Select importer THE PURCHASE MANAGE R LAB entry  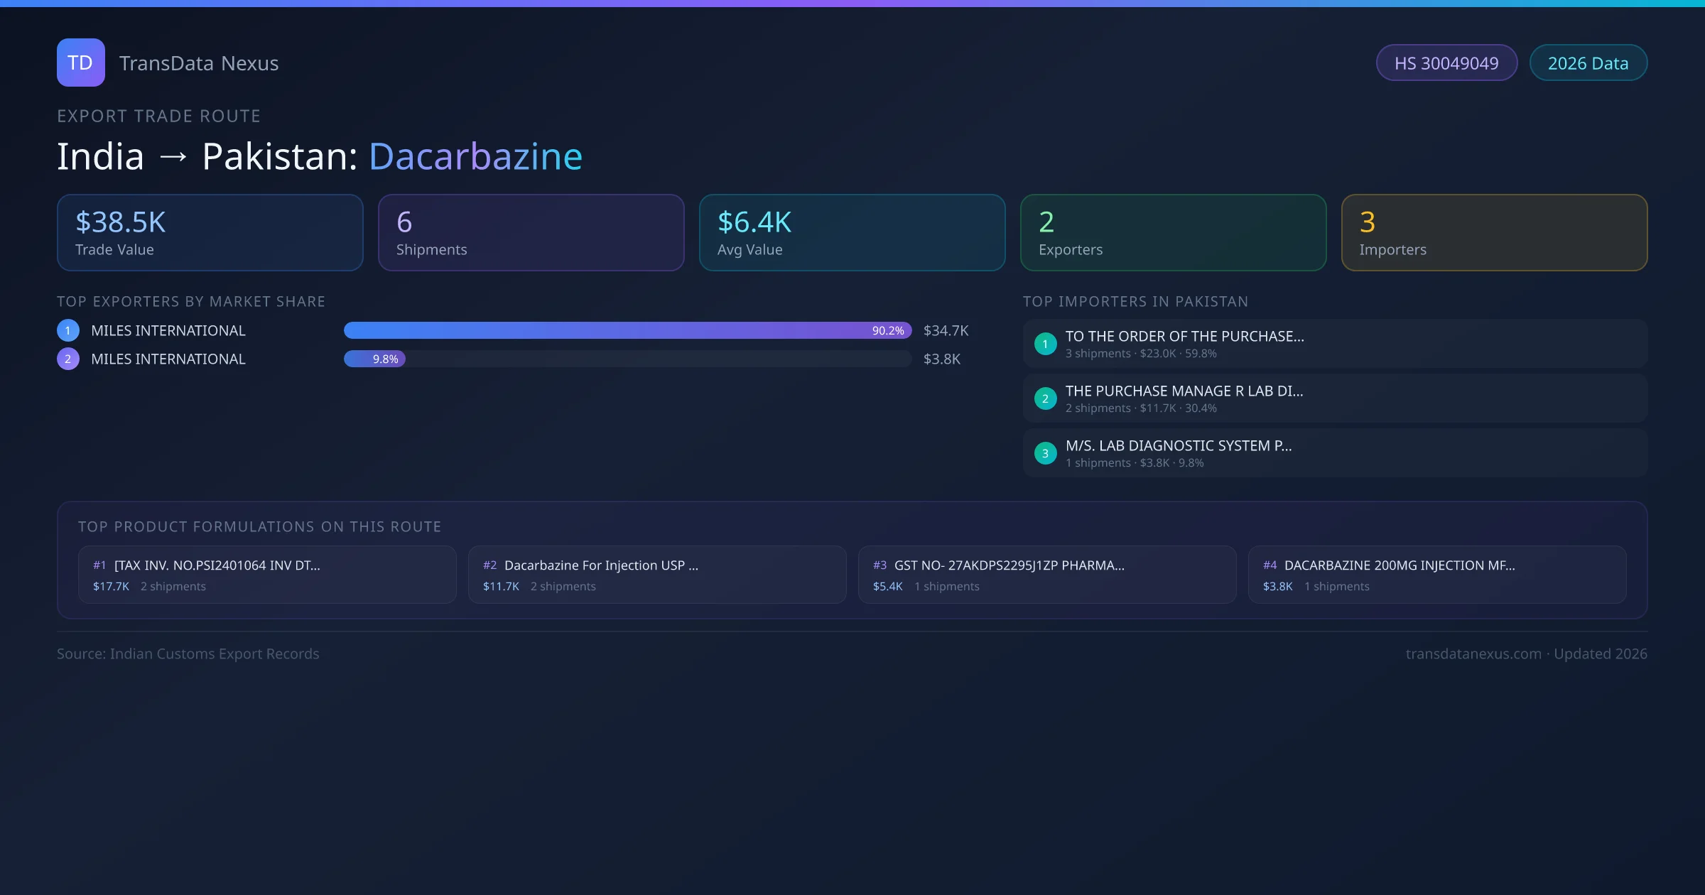[1334, 398]
